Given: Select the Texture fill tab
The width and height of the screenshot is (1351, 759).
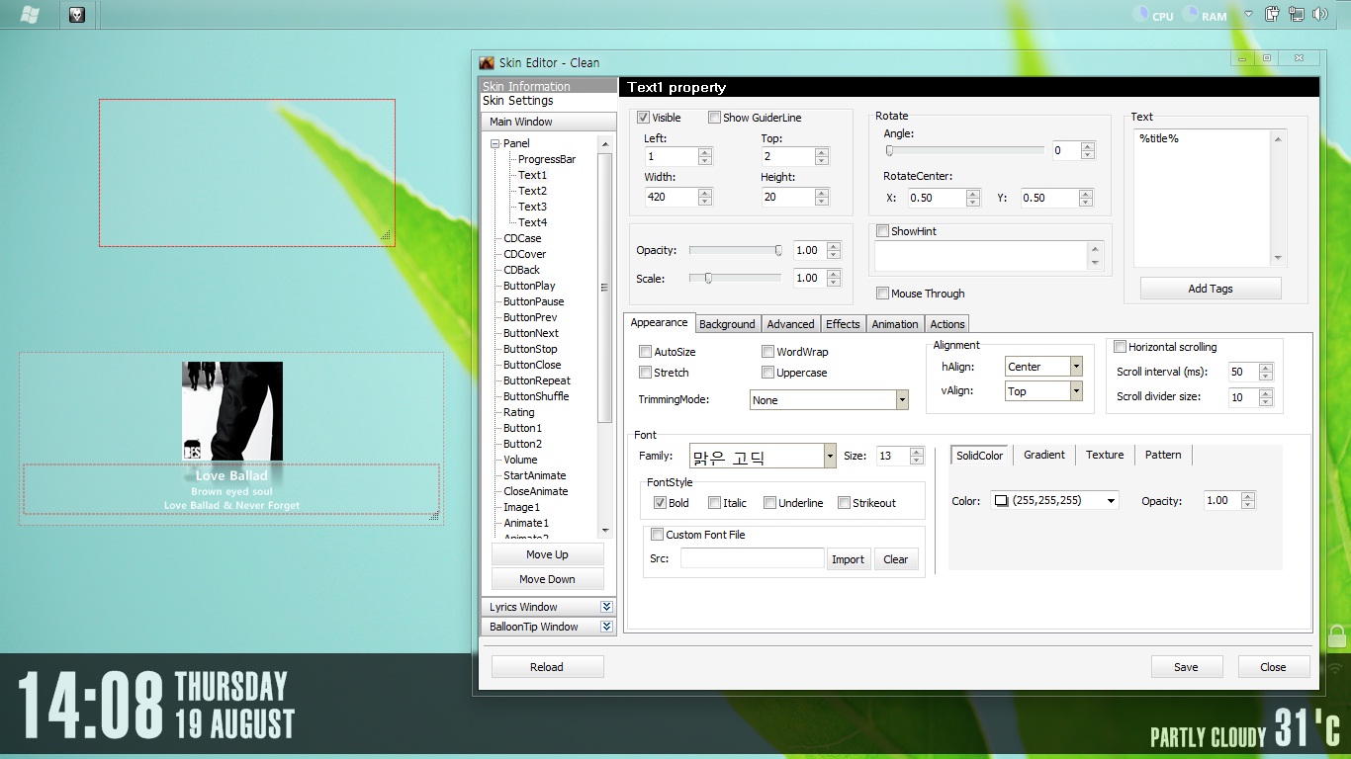Looking at the screenshot, I should (x=1105, y=455).
